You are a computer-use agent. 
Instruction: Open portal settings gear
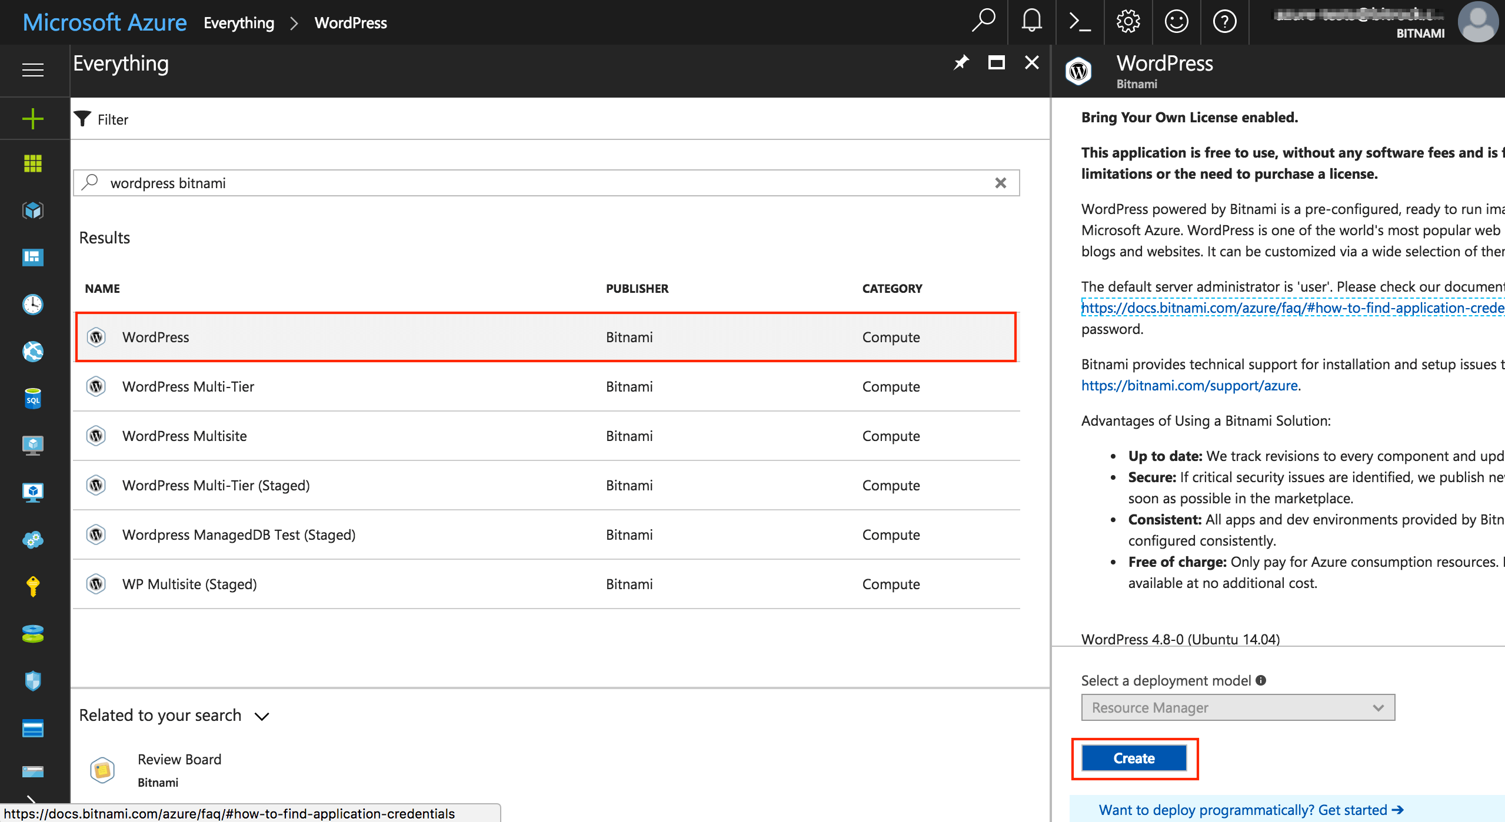coord(1128,22)
